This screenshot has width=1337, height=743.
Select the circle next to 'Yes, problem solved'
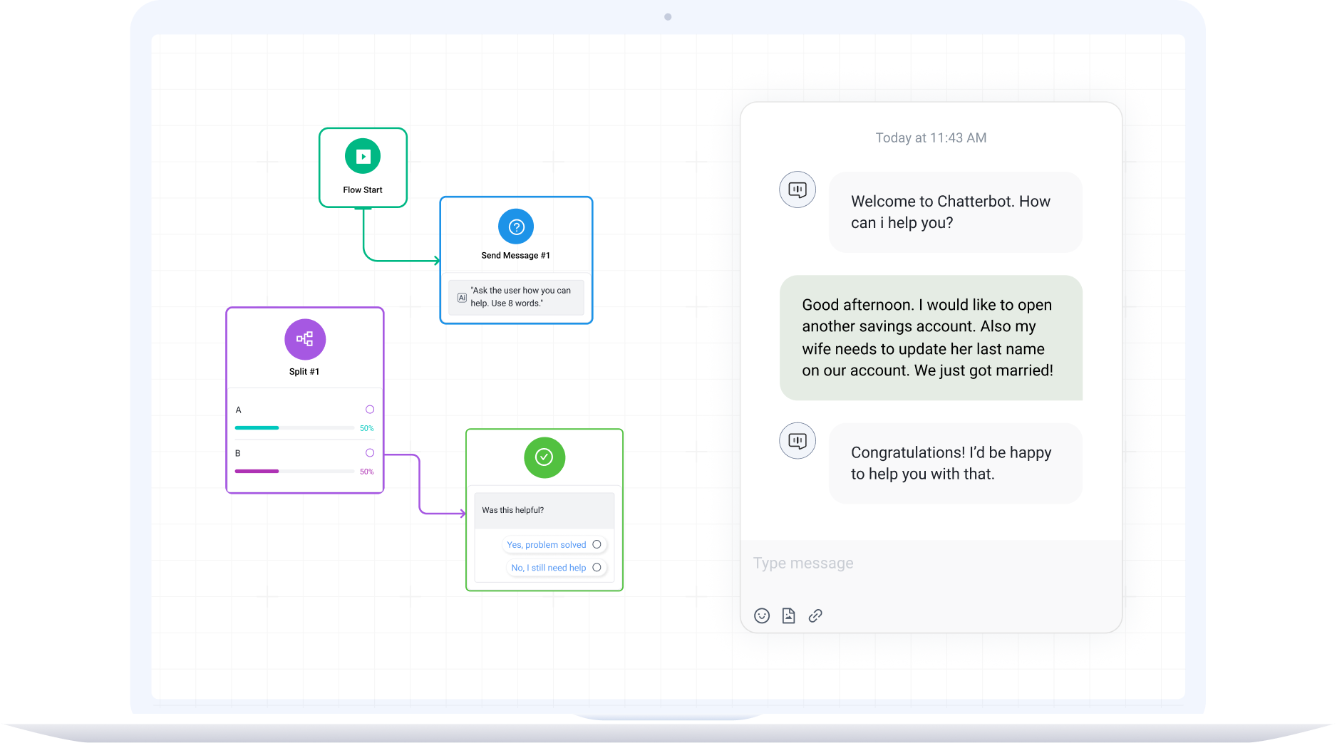point(599,544)
